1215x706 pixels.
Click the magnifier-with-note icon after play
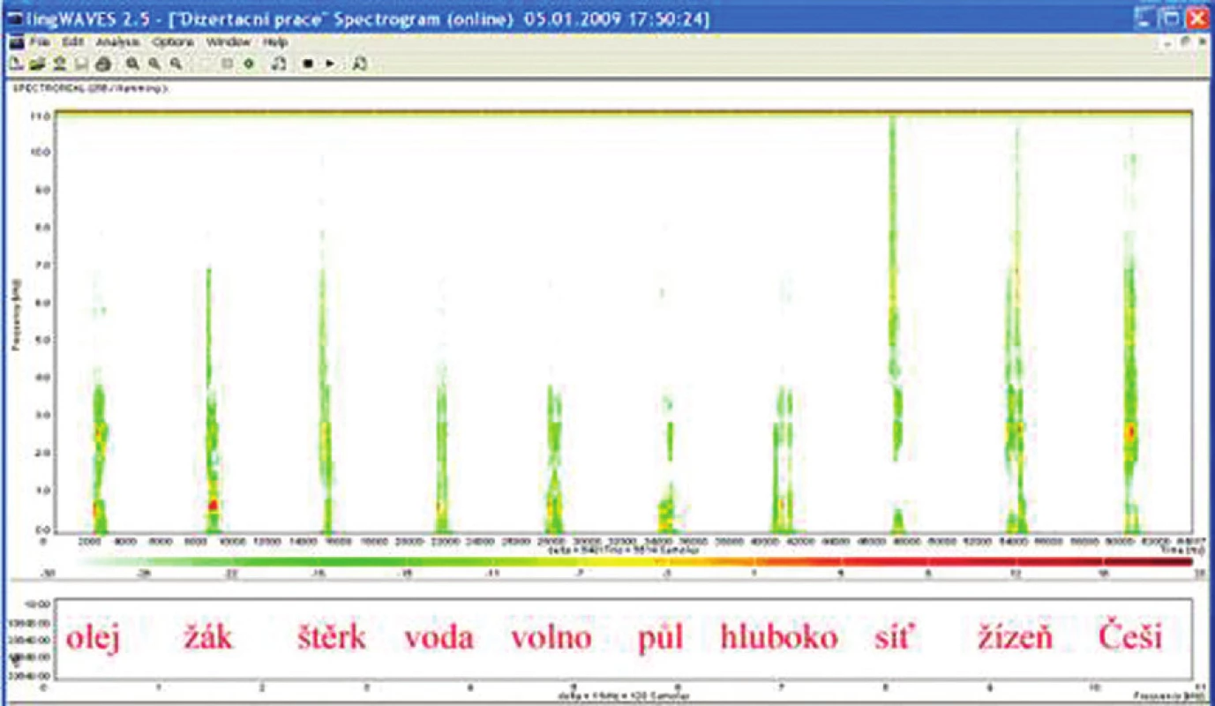(x=360, y=64)
